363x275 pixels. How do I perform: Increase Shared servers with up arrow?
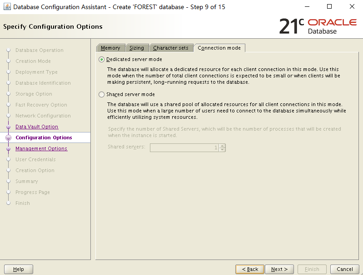pyautogui.click(x=222, y=146)
